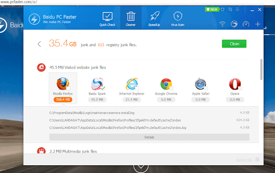Click the 0.0 MB badge under Apple Safari
The height and width of the screenshot is (173, 275).
coord(201,100)
